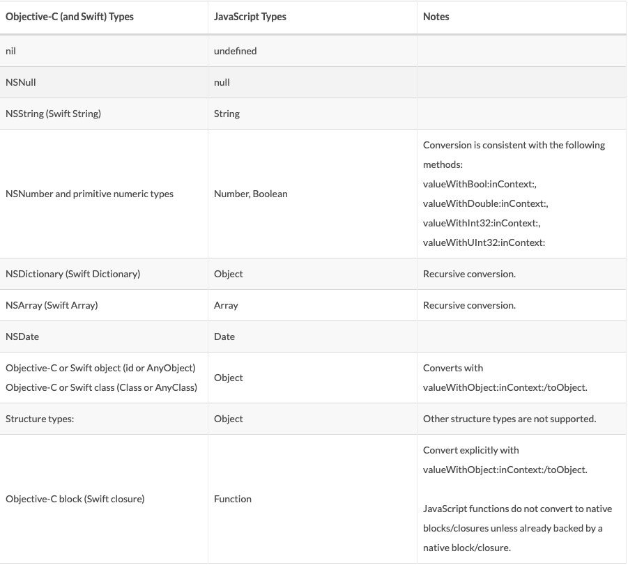Select the 'Array' JavaScript type cell
Image resolution: width=628 pixels, height=565 pixels.
[226, 305]
